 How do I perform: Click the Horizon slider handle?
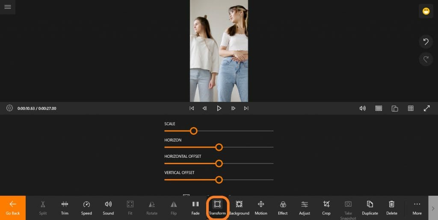point(219,147)
